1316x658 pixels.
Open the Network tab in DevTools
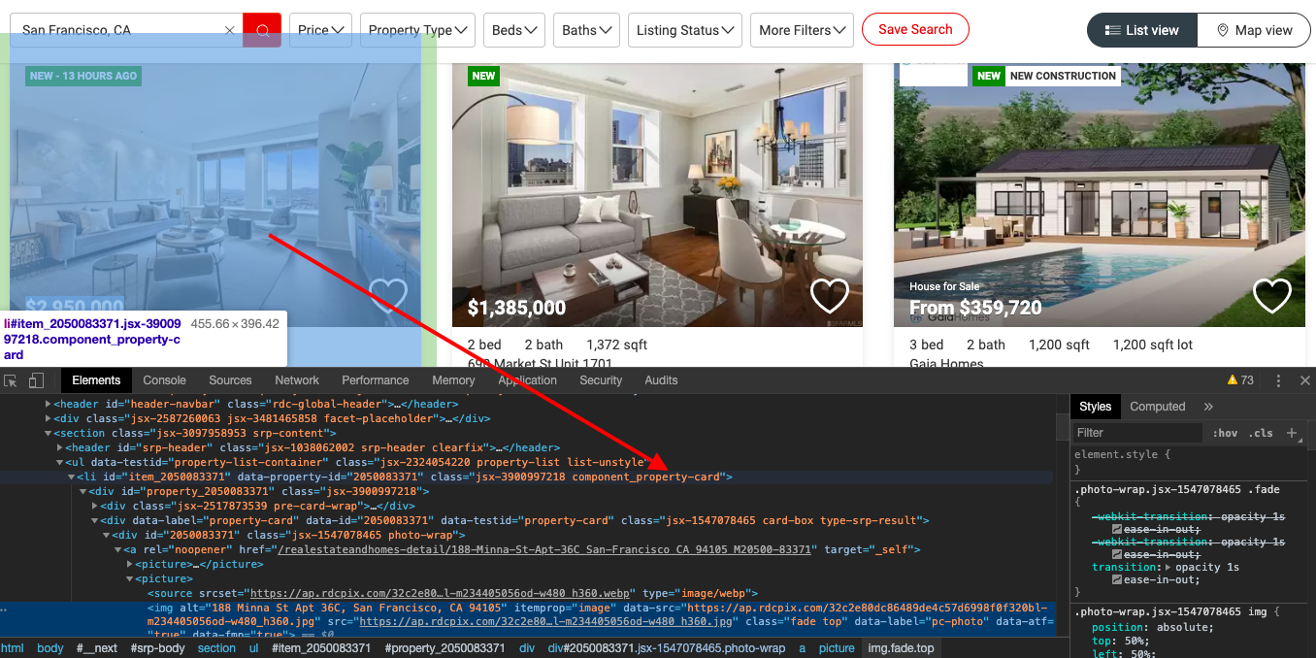(296, 380)
